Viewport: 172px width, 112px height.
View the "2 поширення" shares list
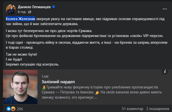158,109
